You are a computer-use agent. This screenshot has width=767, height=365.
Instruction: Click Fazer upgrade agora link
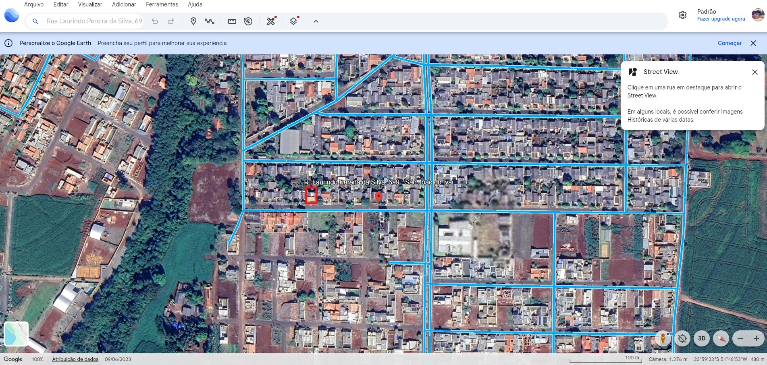coord(721,19)
